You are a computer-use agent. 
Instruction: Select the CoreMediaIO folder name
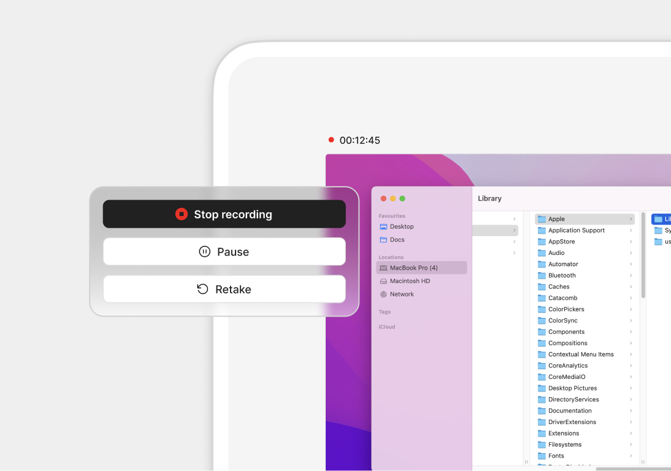(x=567, y=377)
